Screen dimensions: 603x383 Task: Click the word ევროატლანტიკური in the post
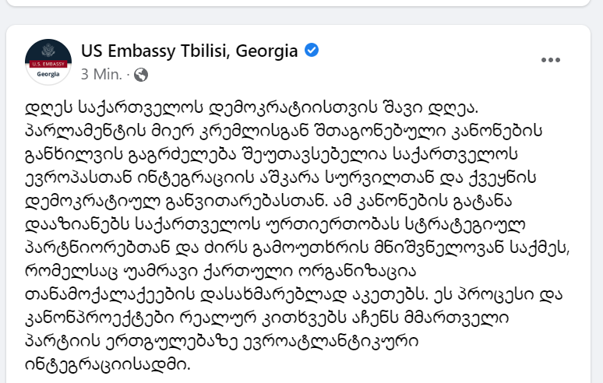[331, 341]
